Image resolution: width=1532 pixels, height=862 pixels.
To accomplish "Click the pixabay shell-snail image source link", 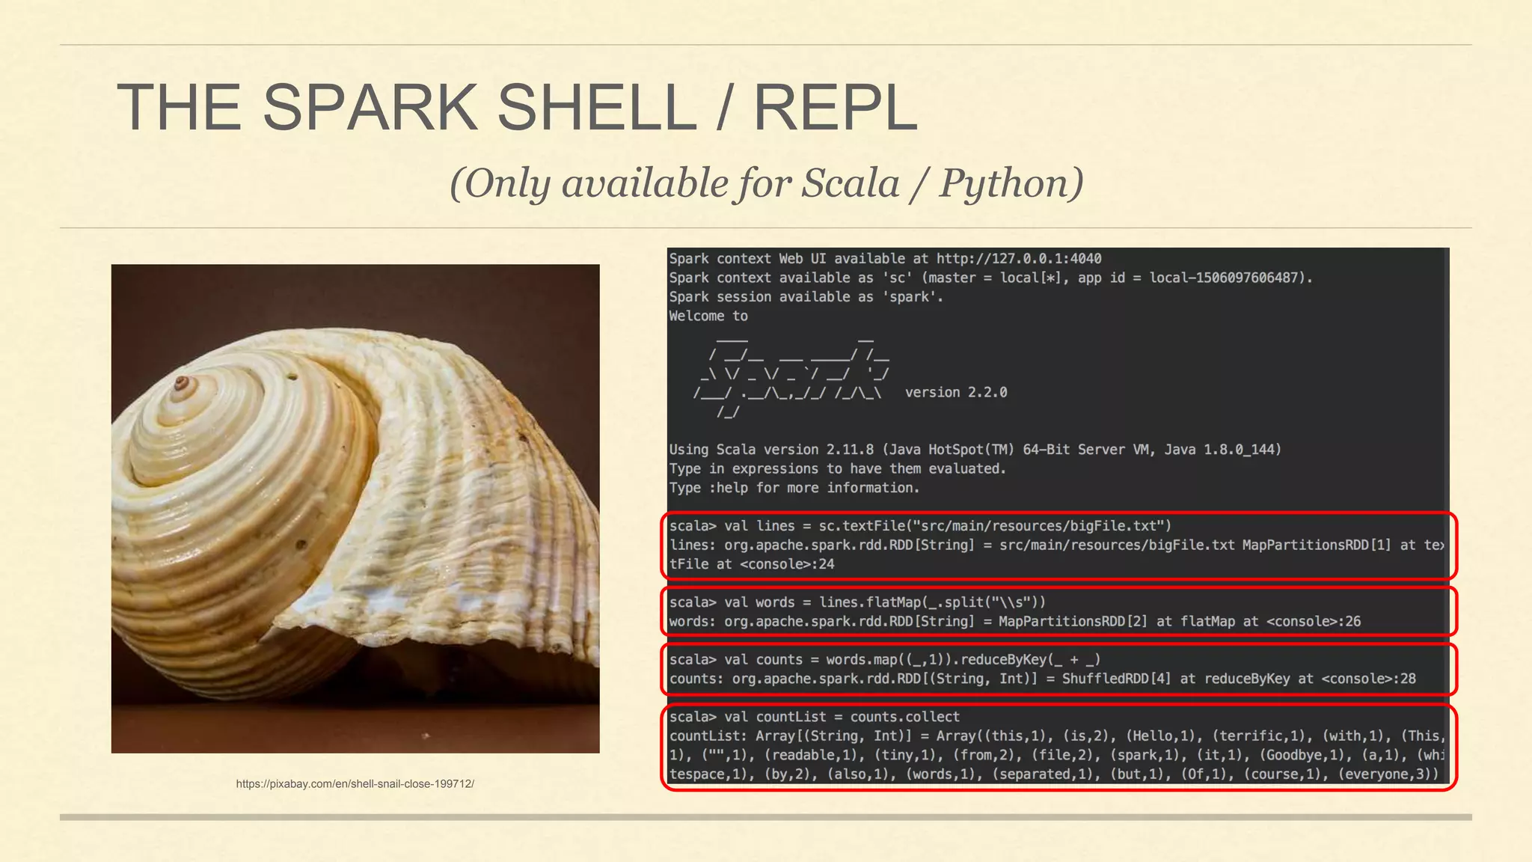I will pos(355,783).
